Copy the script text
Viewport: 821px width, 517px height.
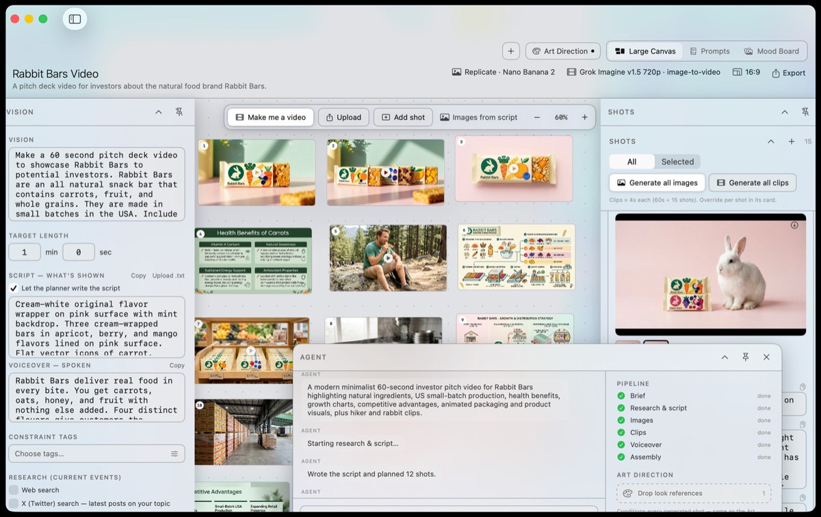click(139, 275)
